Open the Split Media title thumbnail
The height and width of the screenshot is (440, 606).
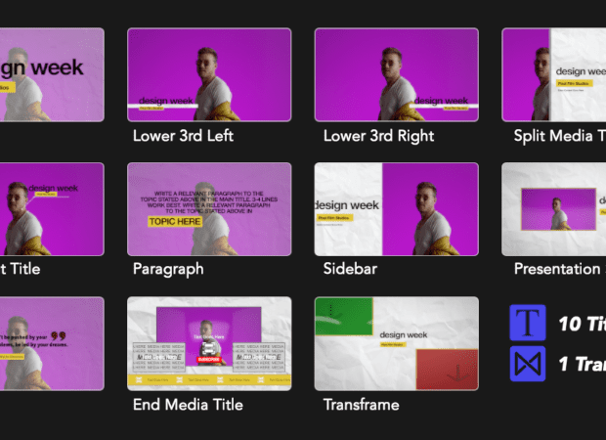click(554, 74)
